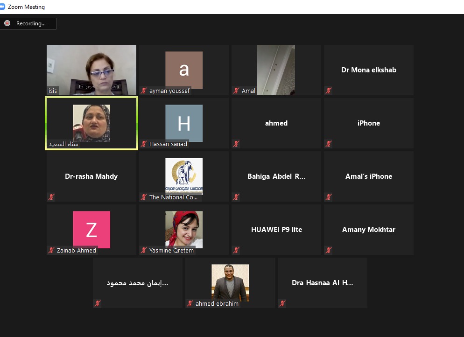
Task: Click the Zoom camera logo in title bar
Action: click(2, 7)
